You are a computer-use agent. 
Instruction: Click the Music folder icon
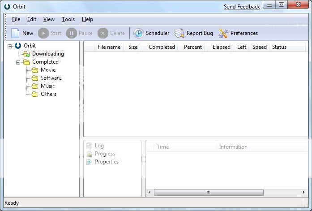(35, 86)
